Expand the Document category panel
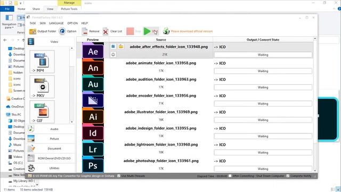Screen dimensions: 341x192 point(51,148)
